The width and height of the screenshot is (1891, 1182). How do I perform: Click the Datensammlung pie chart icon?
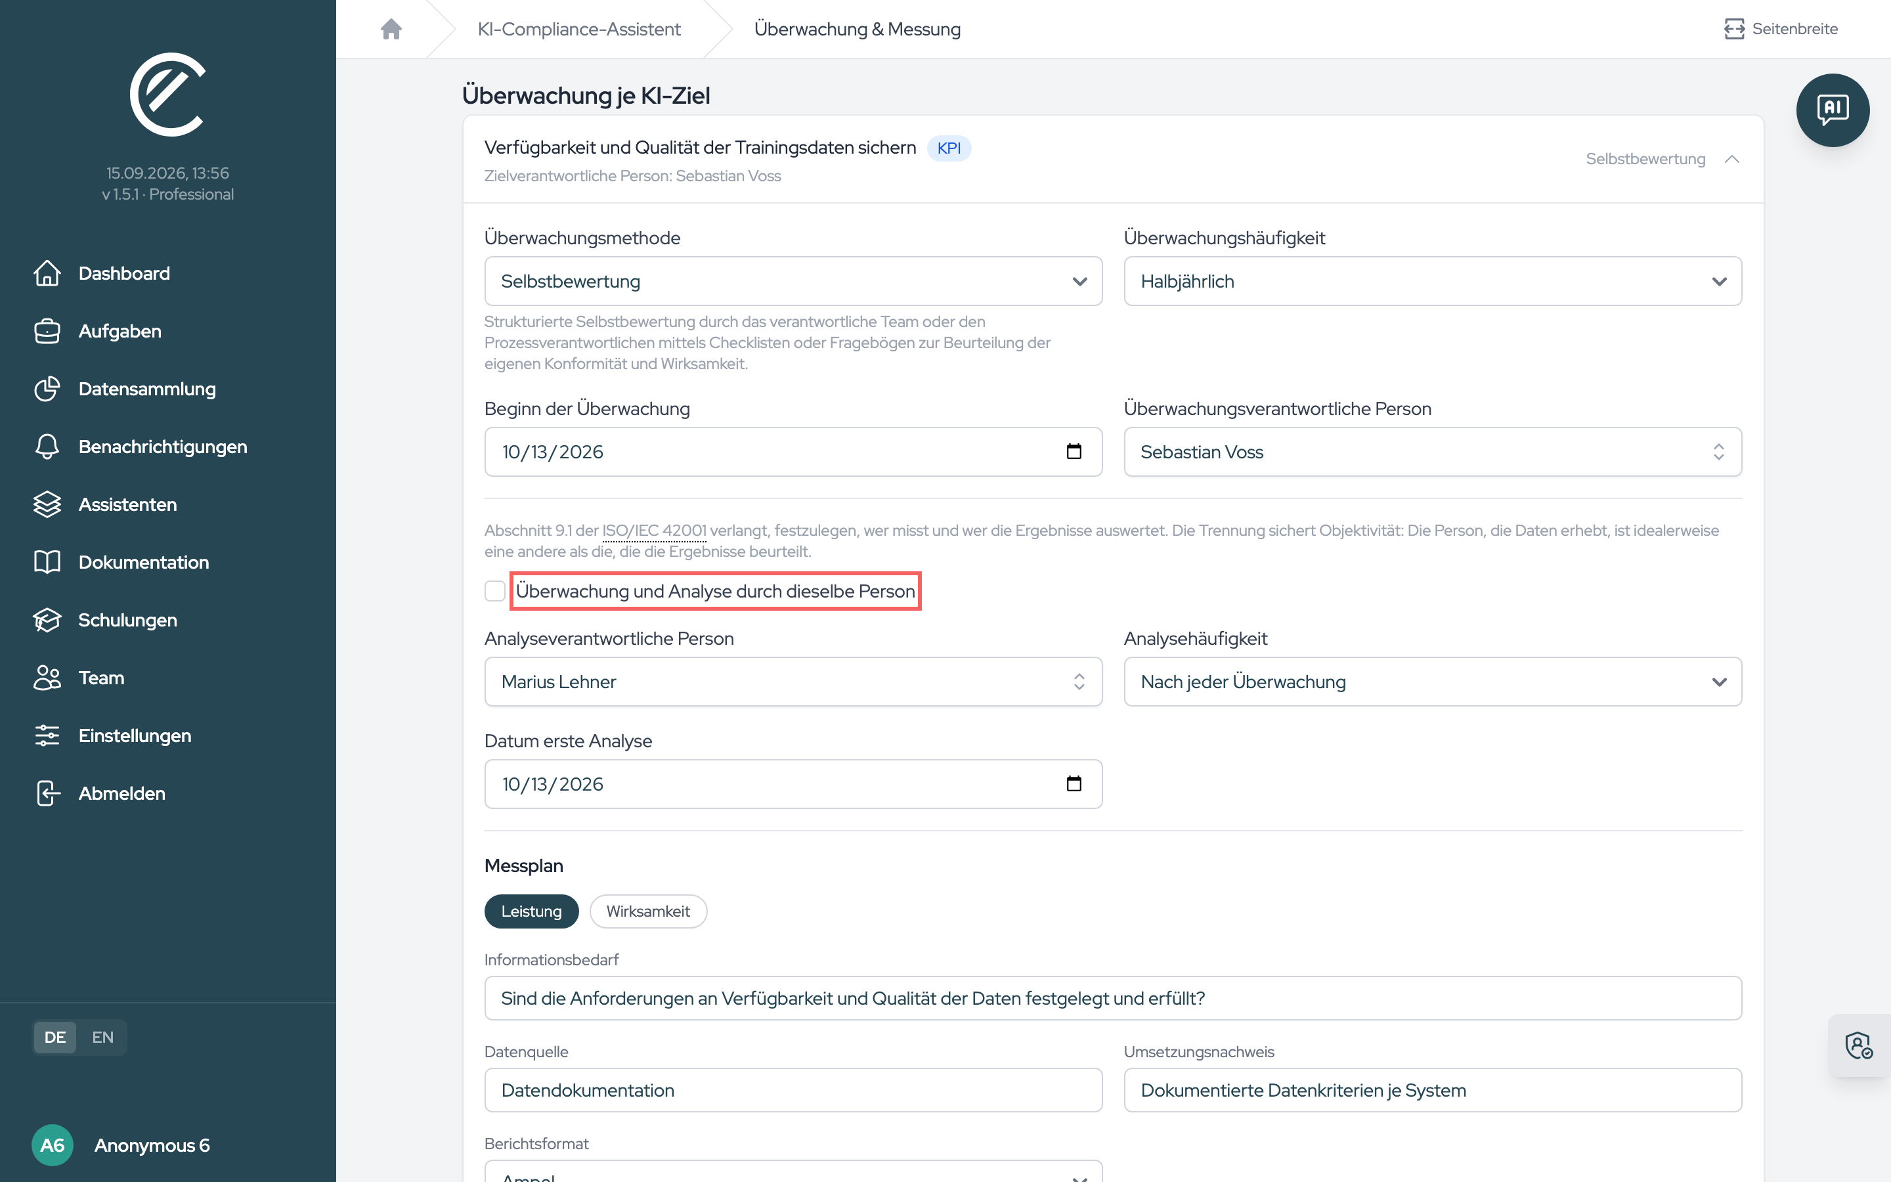coord(47,389)
